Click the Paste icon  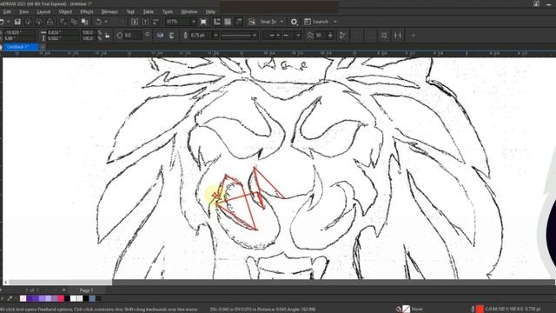(x=85, y=22)
